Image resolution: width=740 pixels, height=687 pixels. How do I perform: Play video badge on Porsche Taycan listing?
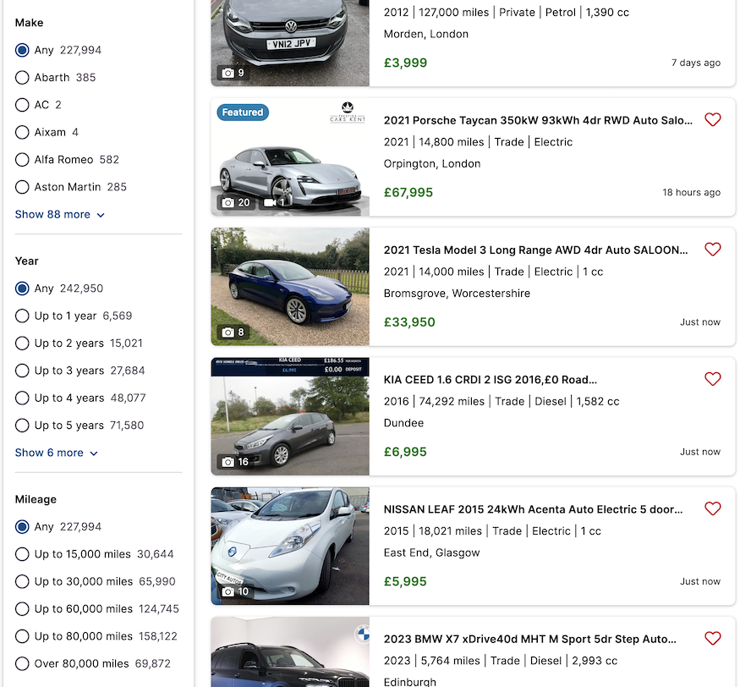pyautogui.click(x=276, y=202)
